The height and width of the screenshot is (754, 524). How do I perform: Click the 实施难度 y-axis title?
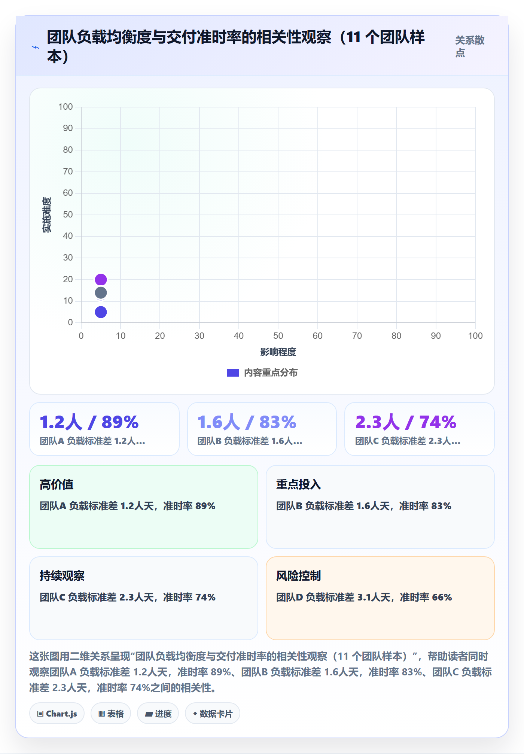pyautogui.click(x=47, y=215)
